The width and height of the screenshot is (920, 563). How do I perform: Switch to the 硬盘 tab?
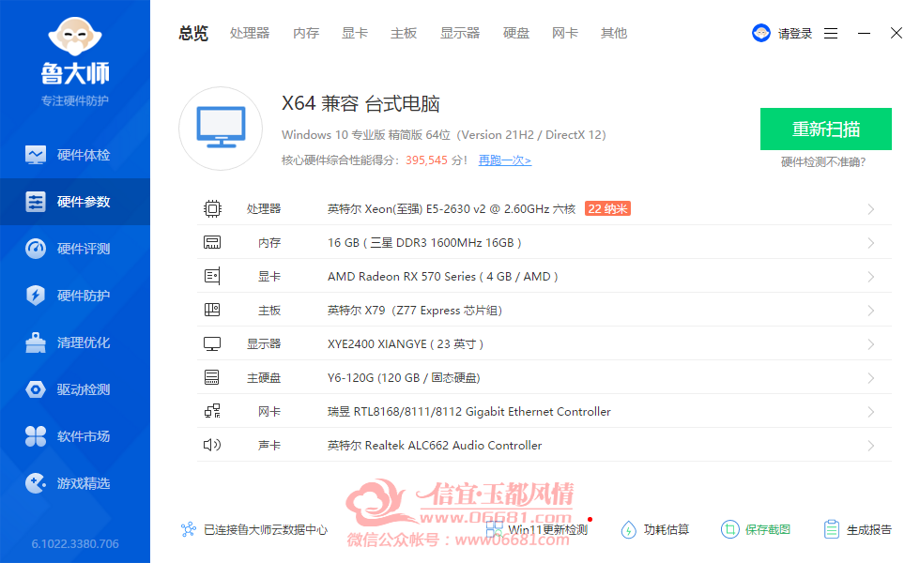point(516,34)
